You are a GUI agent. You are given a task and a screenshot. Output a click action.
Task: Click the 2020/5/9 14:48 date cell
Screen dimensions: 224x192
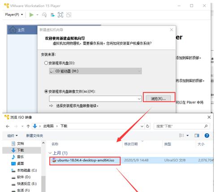tap(136, 160)
